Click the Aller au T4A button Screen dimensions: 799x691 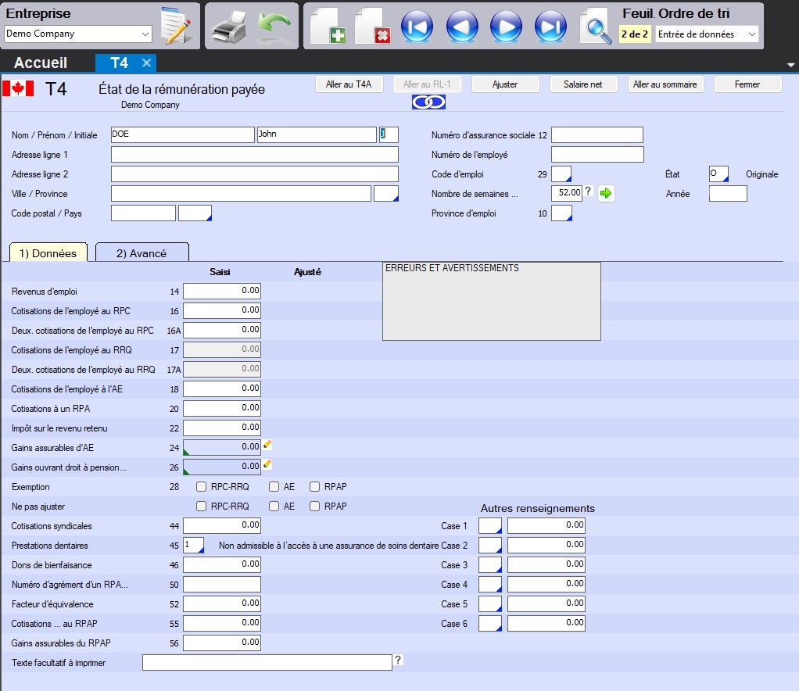[x=349, y=84]
